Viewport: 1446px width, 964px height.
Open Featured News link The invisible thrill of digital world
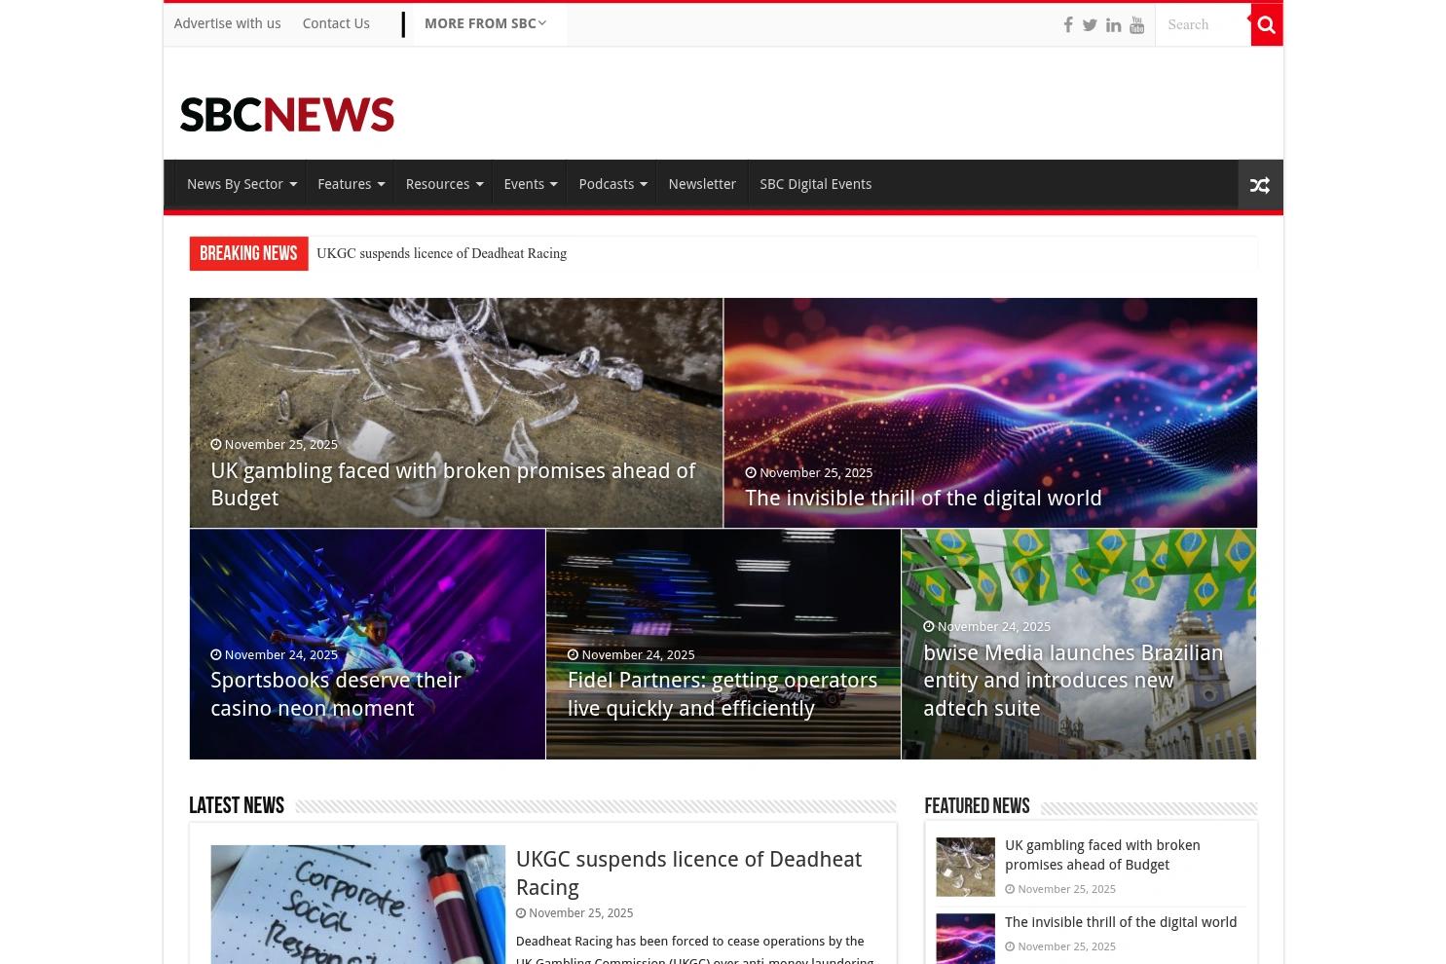click(1121, 922)
